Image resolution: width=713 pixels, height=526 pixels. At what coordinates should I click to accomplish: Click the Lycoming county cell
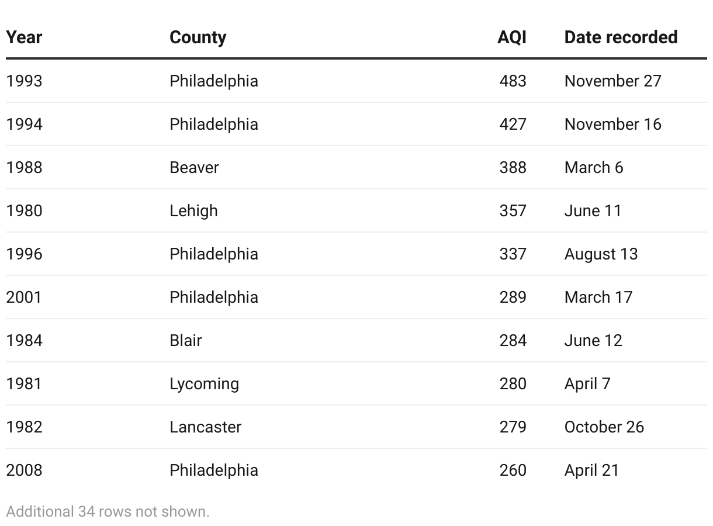tap(204, 383)
